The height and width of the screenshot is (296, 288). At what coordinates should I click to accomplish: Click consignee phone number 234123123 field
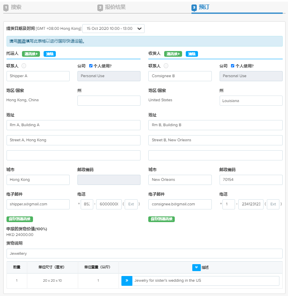click(251, 204)
